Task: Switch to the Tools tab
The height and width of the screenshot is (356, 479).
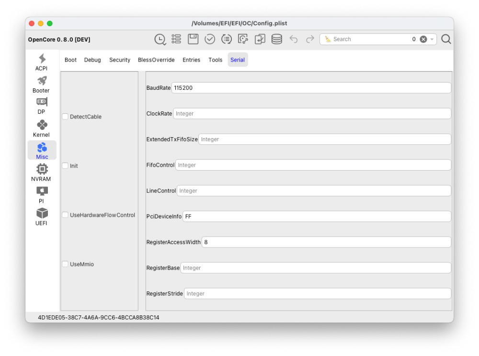Action: (216, 60)
